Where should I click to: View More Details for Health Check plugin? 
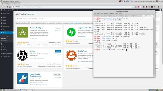pos(58,77)
